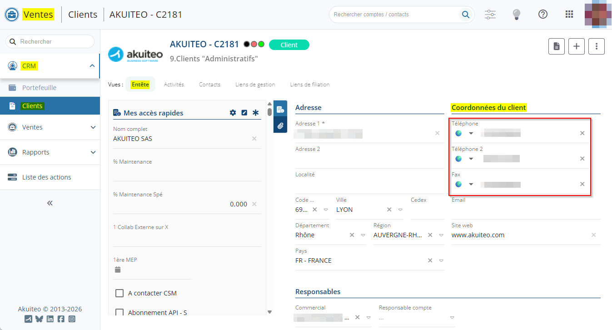Image resolution: width=612 pixels, height=330 pixels.
Task: Click the Rechercher comptes / contacts field
Action: (x=395, y=15)
